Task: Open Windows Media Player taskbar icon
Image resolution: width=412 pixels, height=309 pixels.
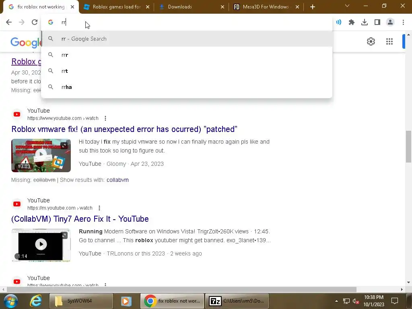Action: [126, 301]
